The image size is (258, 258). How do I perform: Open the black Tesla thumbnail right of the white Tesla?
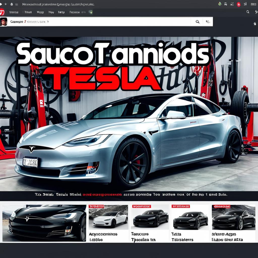tap(150, 217)
